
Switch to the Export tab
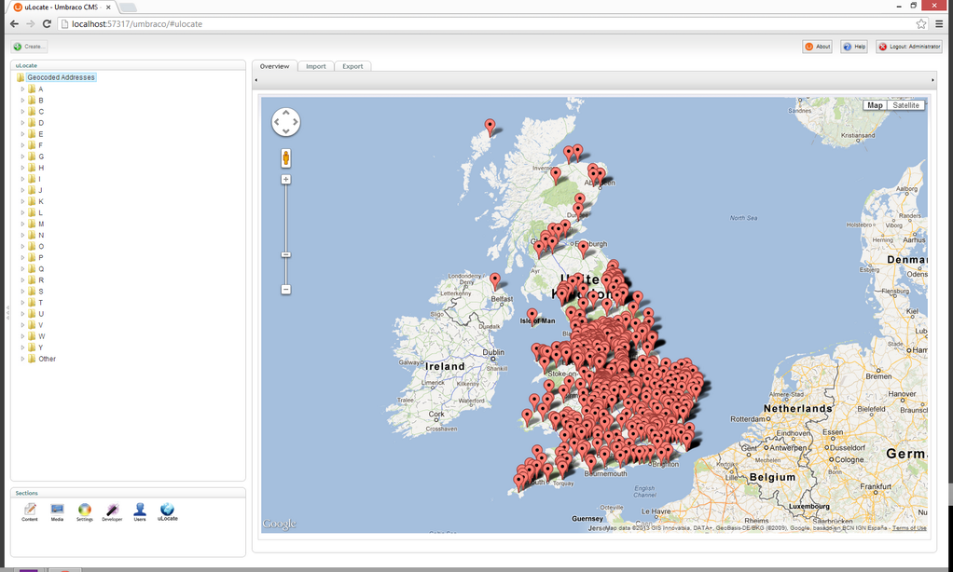point(352,66)
